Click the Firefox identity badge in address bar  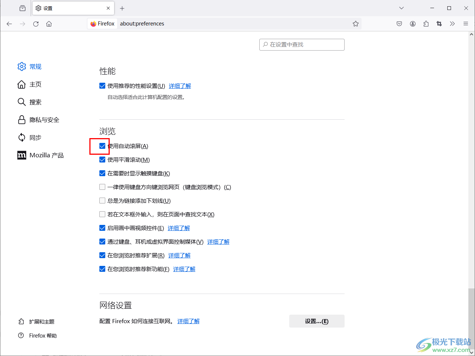pos(103,24)
